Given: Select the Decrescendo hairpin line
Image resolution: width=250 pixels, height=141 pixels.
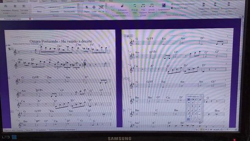Looking at the screenshot, I should click(x=69, y=9).
